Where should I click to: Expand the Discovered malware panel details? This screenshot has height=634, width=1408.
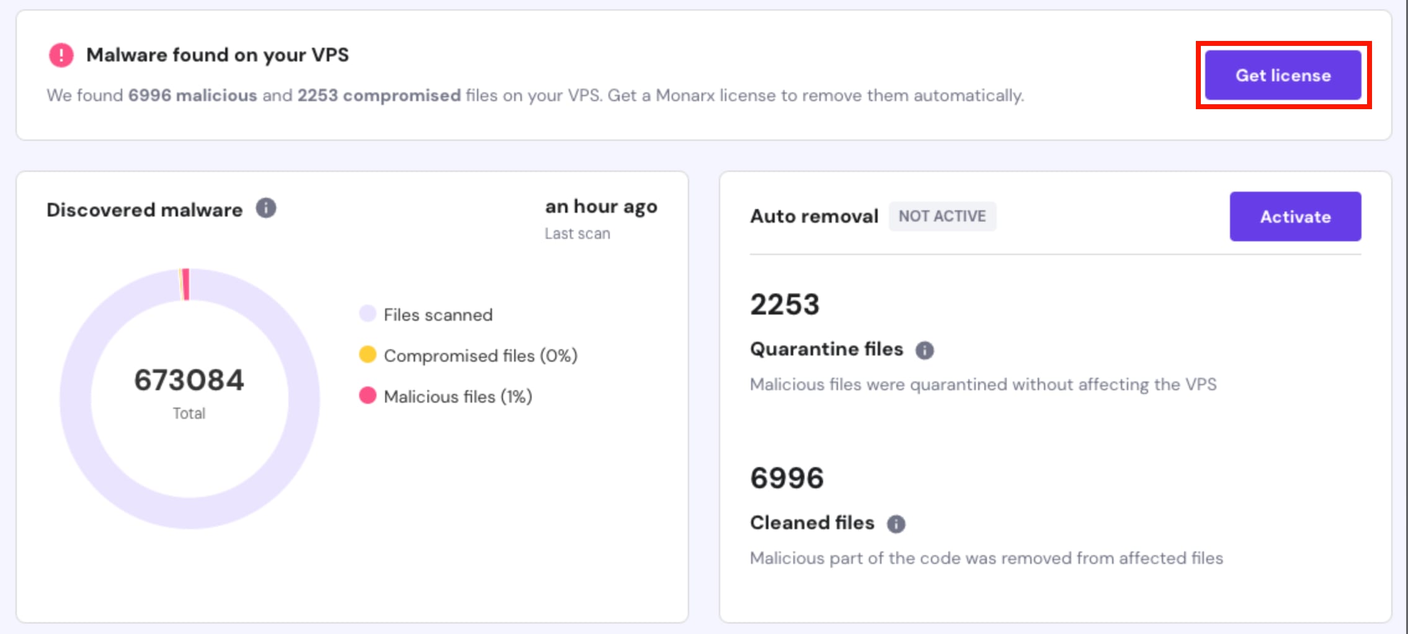pyautogui.click(x=144, y=209)
